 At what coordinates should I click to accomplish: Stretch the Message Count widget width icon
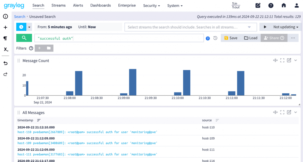point(275,60)
